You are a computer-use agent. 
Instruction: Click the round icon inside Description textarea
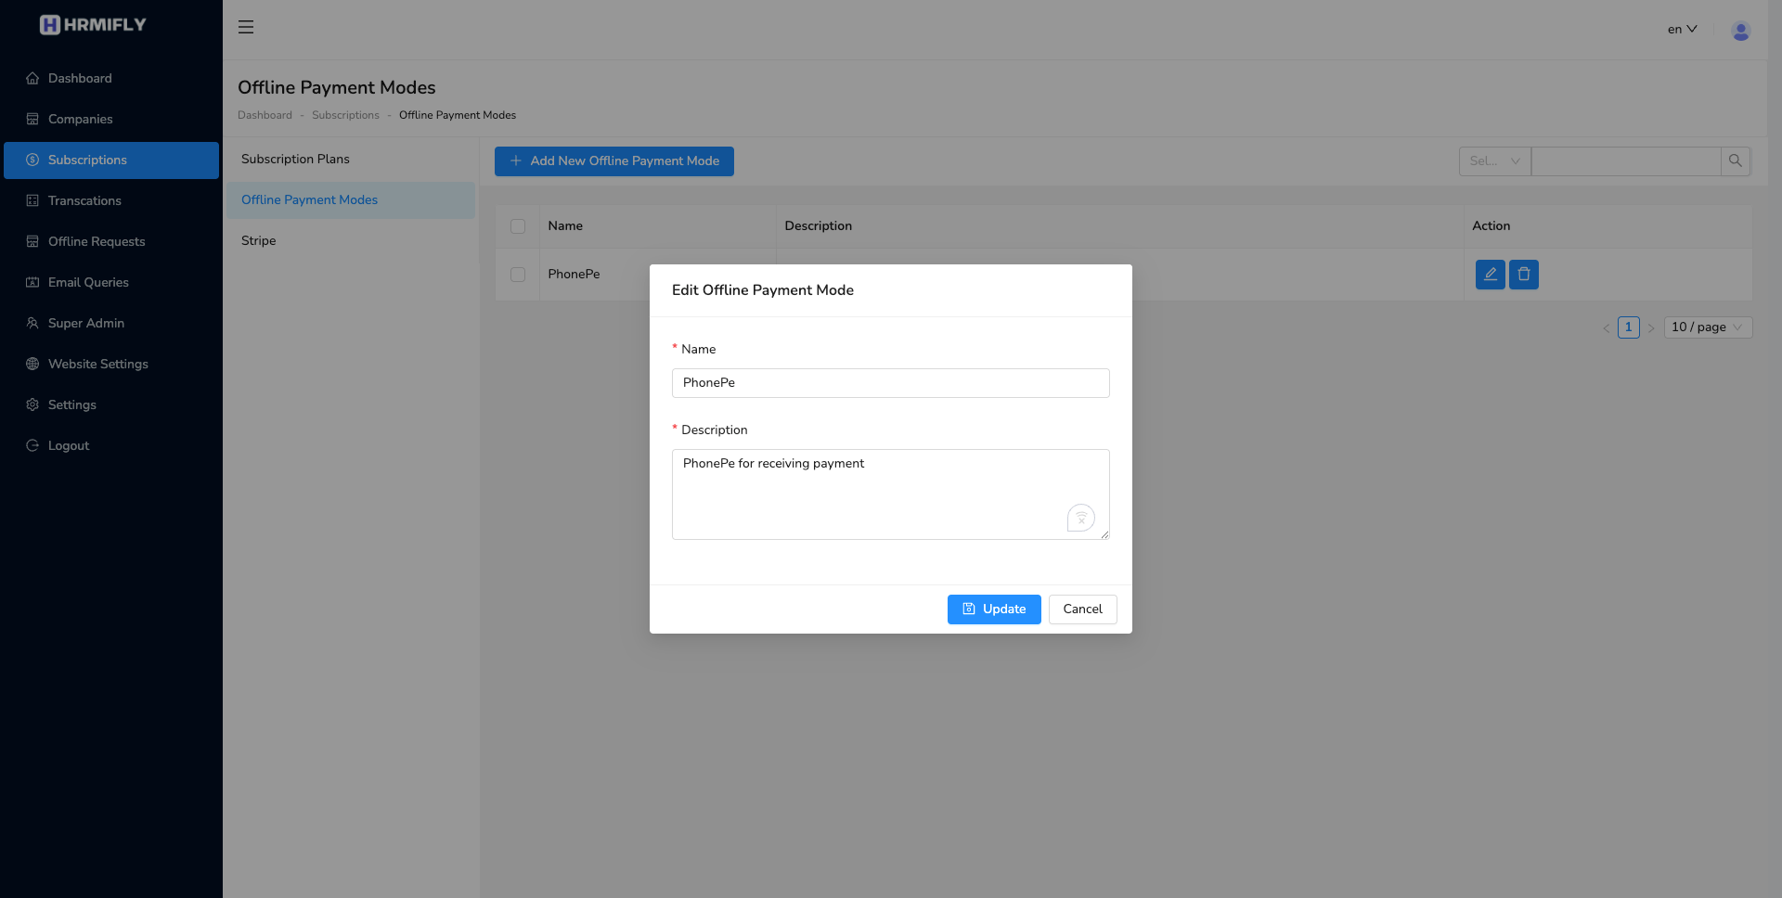(1081, 518)
